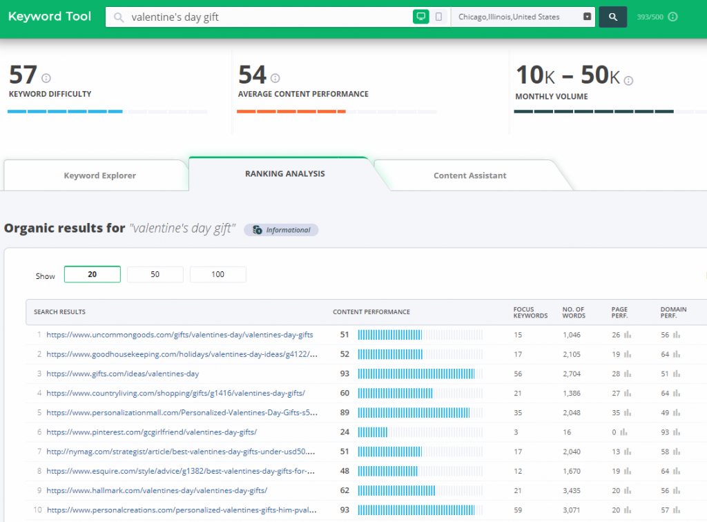Click the Page Perf. column header
Screen dimensions: 707x522
619,312
